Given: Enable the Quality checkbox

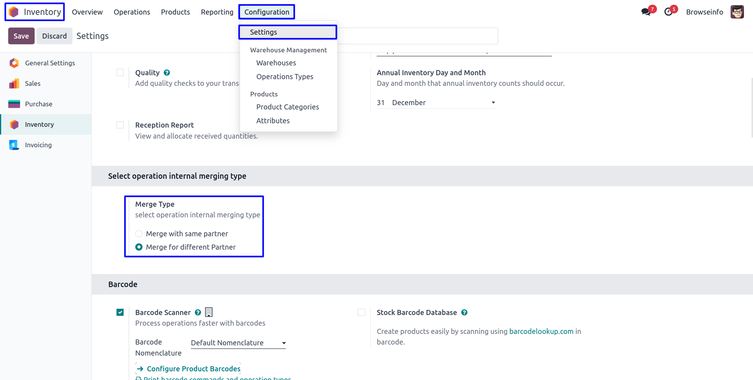Looking at the screenshot, I should [120, 72].
